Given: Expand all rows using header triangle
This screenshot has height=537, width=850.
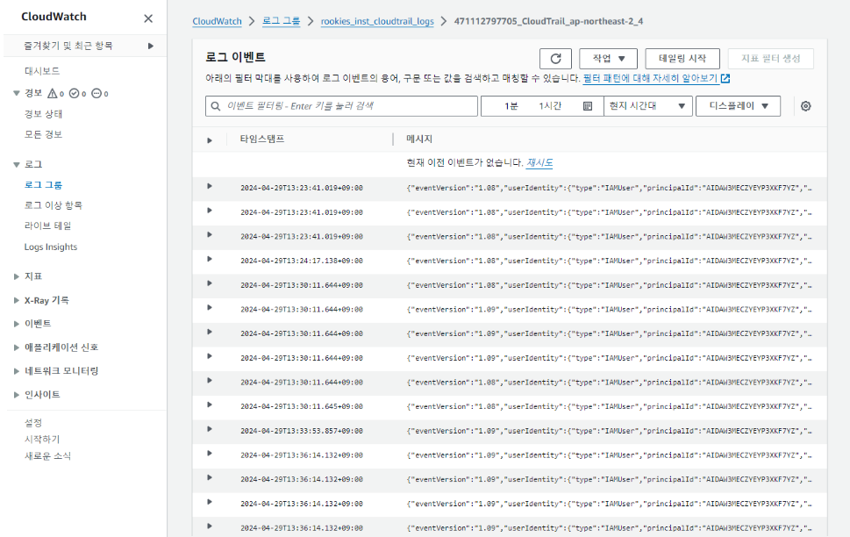Looking at the screenshot, I should point(210,140).
